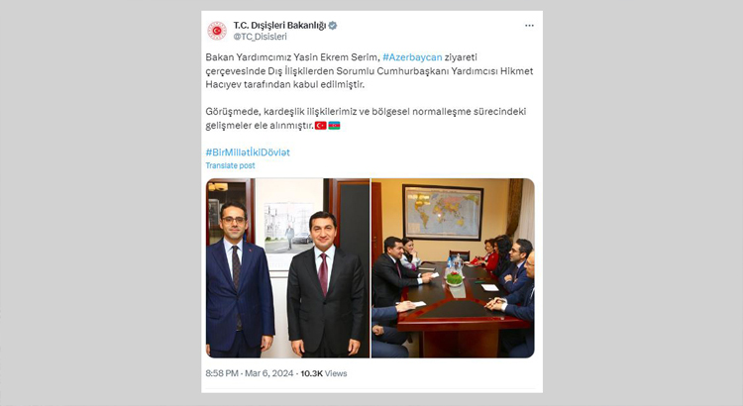Click the tweet text about Yasin Ekrem Serim
This screenshot has height=406, width=743.
[x=370, y=71]
